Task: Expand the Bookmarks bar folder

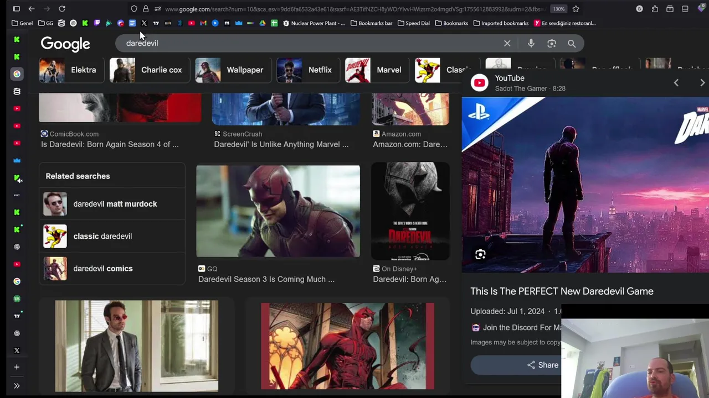Action: pos(371,23)
